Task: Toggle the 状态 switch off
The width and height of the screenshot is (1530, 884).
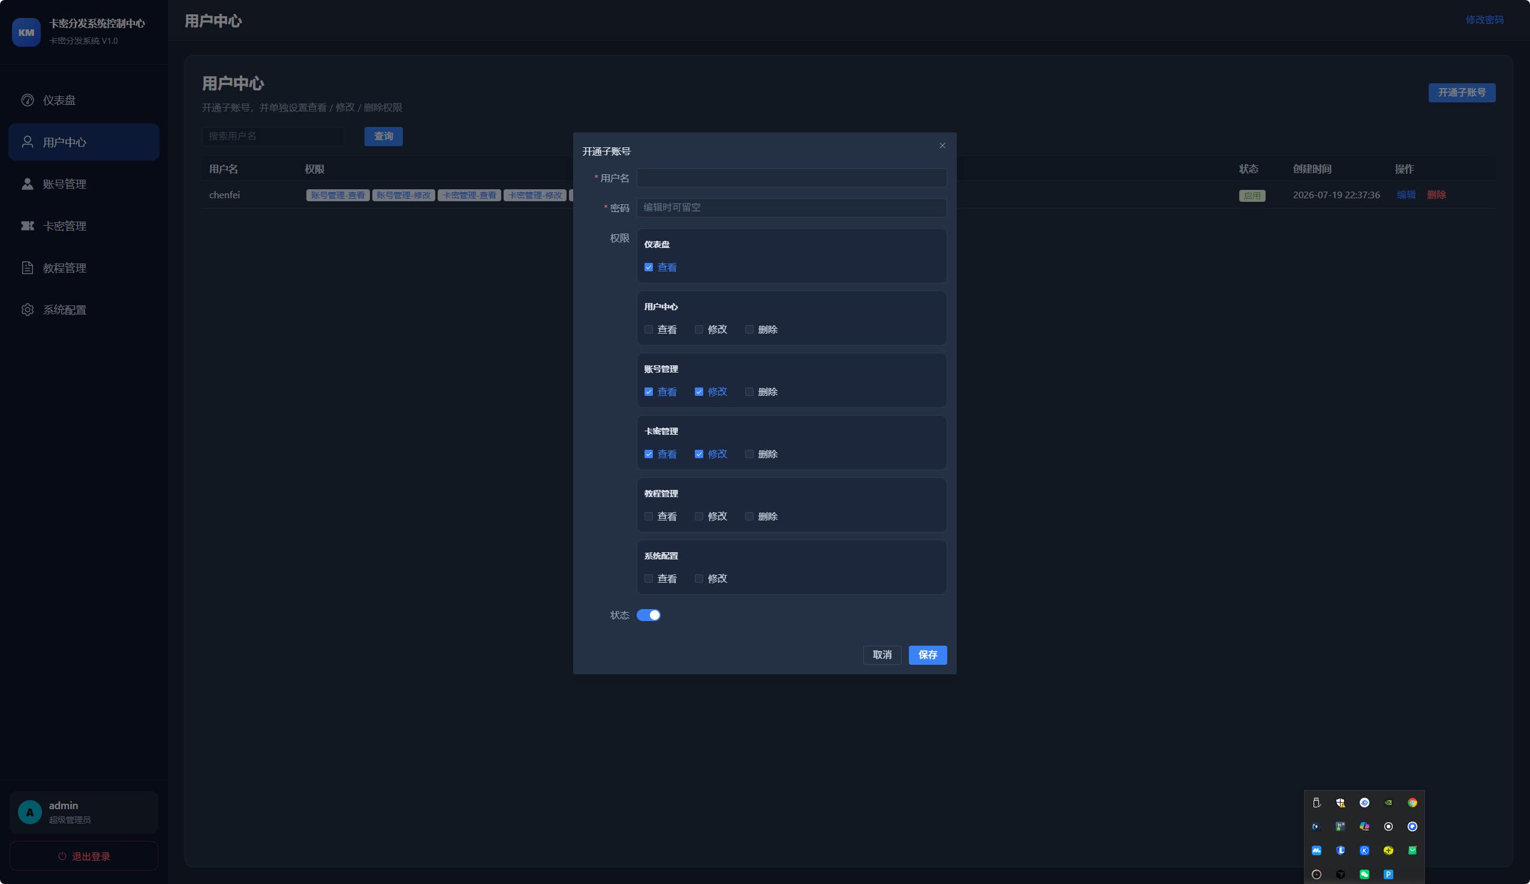Action: coord(649,615)
